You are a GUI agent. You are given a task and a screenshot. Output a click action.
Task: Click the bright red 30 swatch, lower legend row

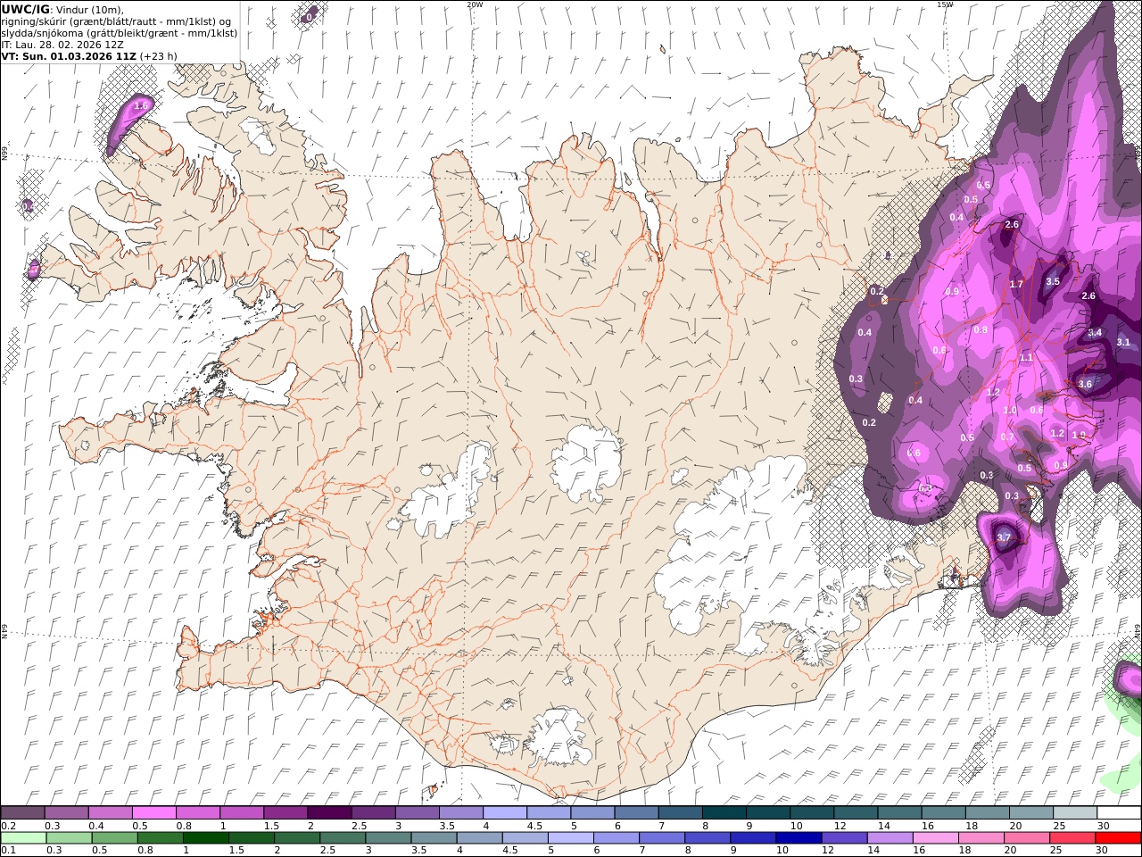(1118, 838)
